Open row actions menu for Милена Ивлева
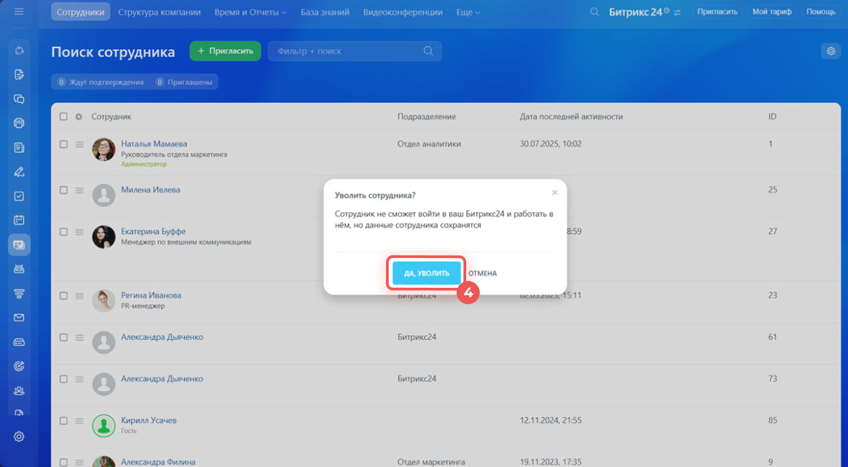This screenshot has height=467, width=848. (x=79, y=190)
